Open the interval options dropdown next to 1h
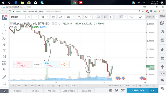 tap(36, 17)
